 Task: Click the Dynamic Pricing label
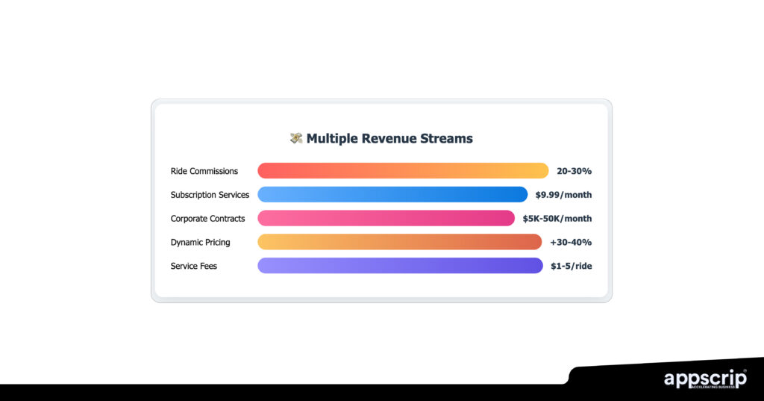pos(200,242)
